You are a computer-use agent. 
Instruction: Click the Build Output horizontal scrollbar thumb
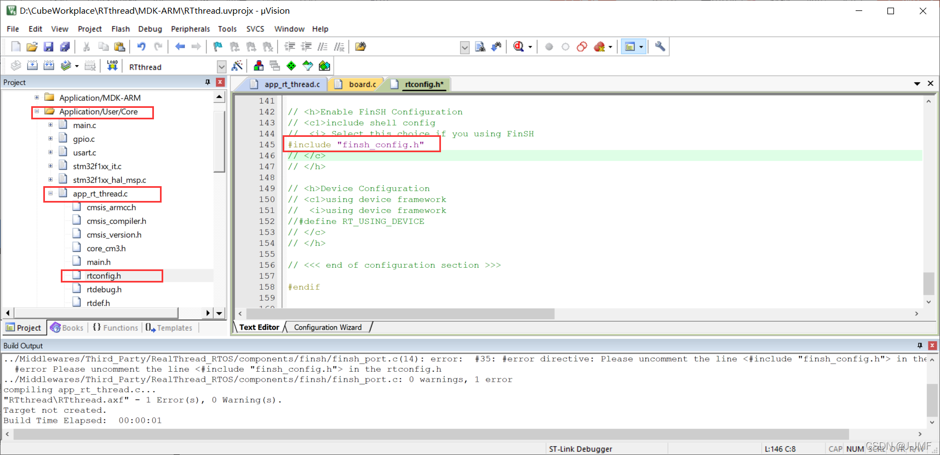point(431,434)
